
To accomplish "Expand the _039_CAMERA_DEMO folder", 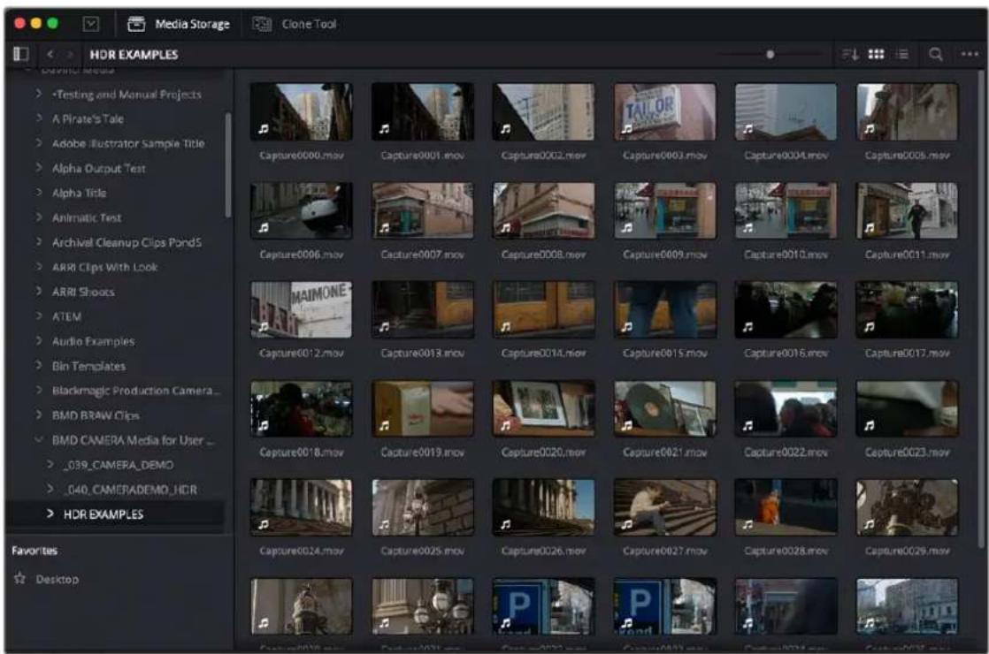I will (50, 464).
